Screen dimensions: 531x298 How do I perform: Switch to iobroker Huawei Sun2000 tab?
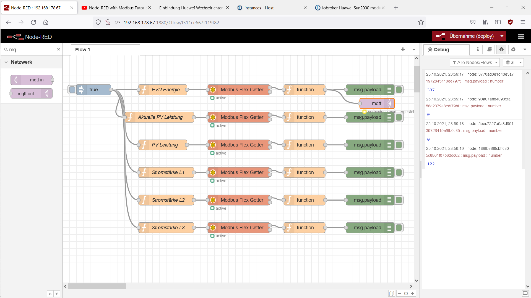tap(350, 8)
